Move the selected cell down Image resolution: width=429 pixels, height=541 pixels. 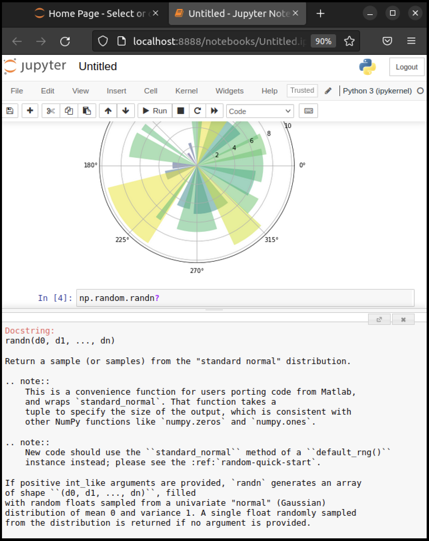click(126, 111)
